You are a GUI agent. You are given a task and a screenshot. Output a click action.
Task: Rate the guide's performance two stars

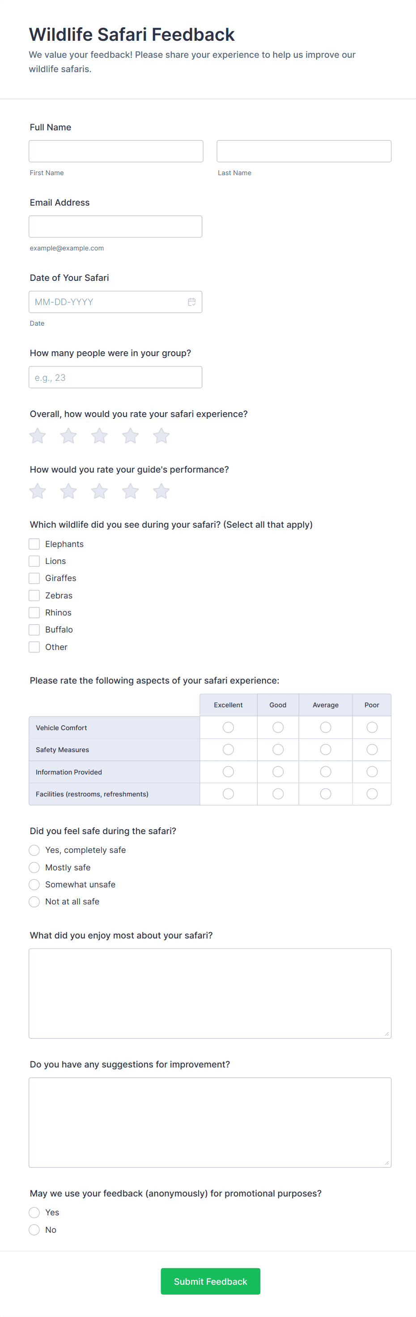point(68,491)
